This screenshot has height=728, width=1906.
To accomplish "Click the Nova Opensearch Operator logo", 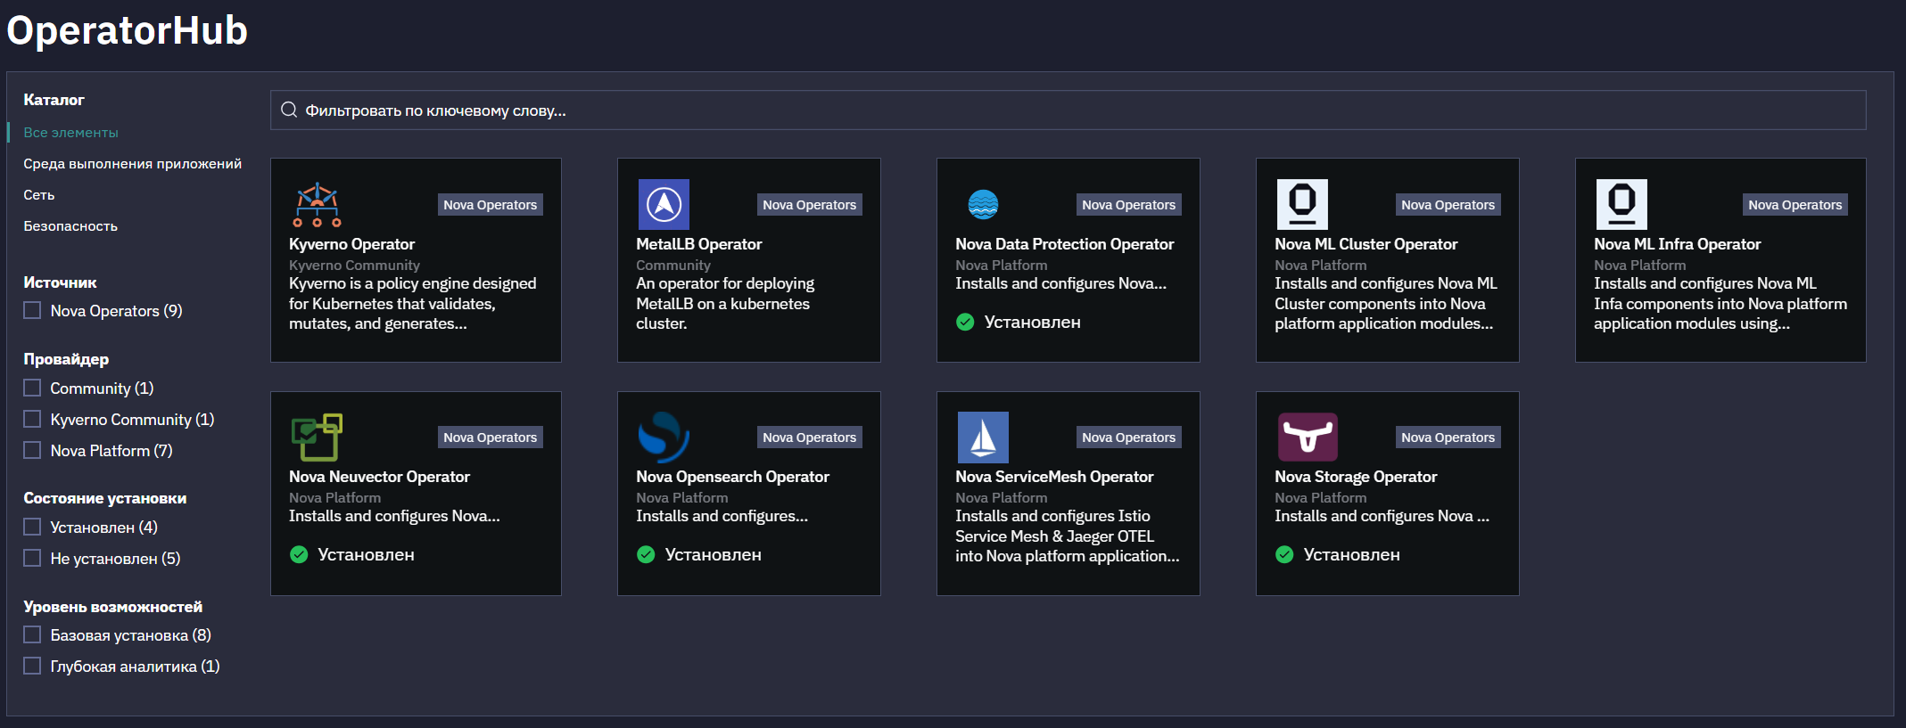I will [664, 437].
